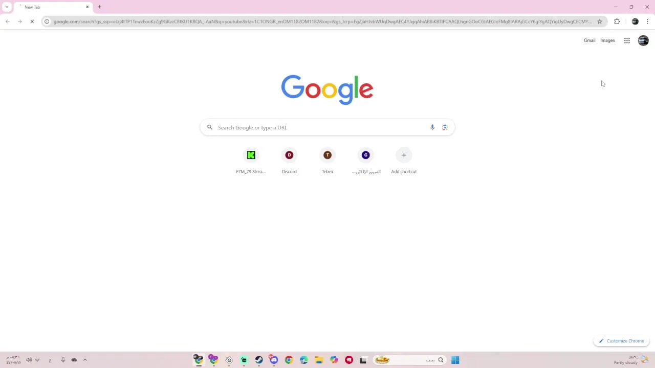The width and height of the screenshot is (655, 368).
Task: Open the OneDrive cloud tray icon
Action: [x=74, y=360]
